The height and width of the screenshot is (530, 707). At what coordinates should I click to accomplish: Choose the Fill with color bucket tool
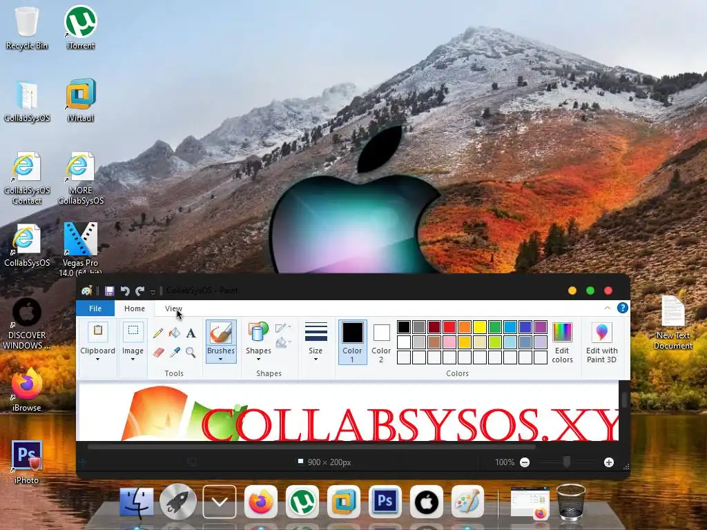[175, 333]
